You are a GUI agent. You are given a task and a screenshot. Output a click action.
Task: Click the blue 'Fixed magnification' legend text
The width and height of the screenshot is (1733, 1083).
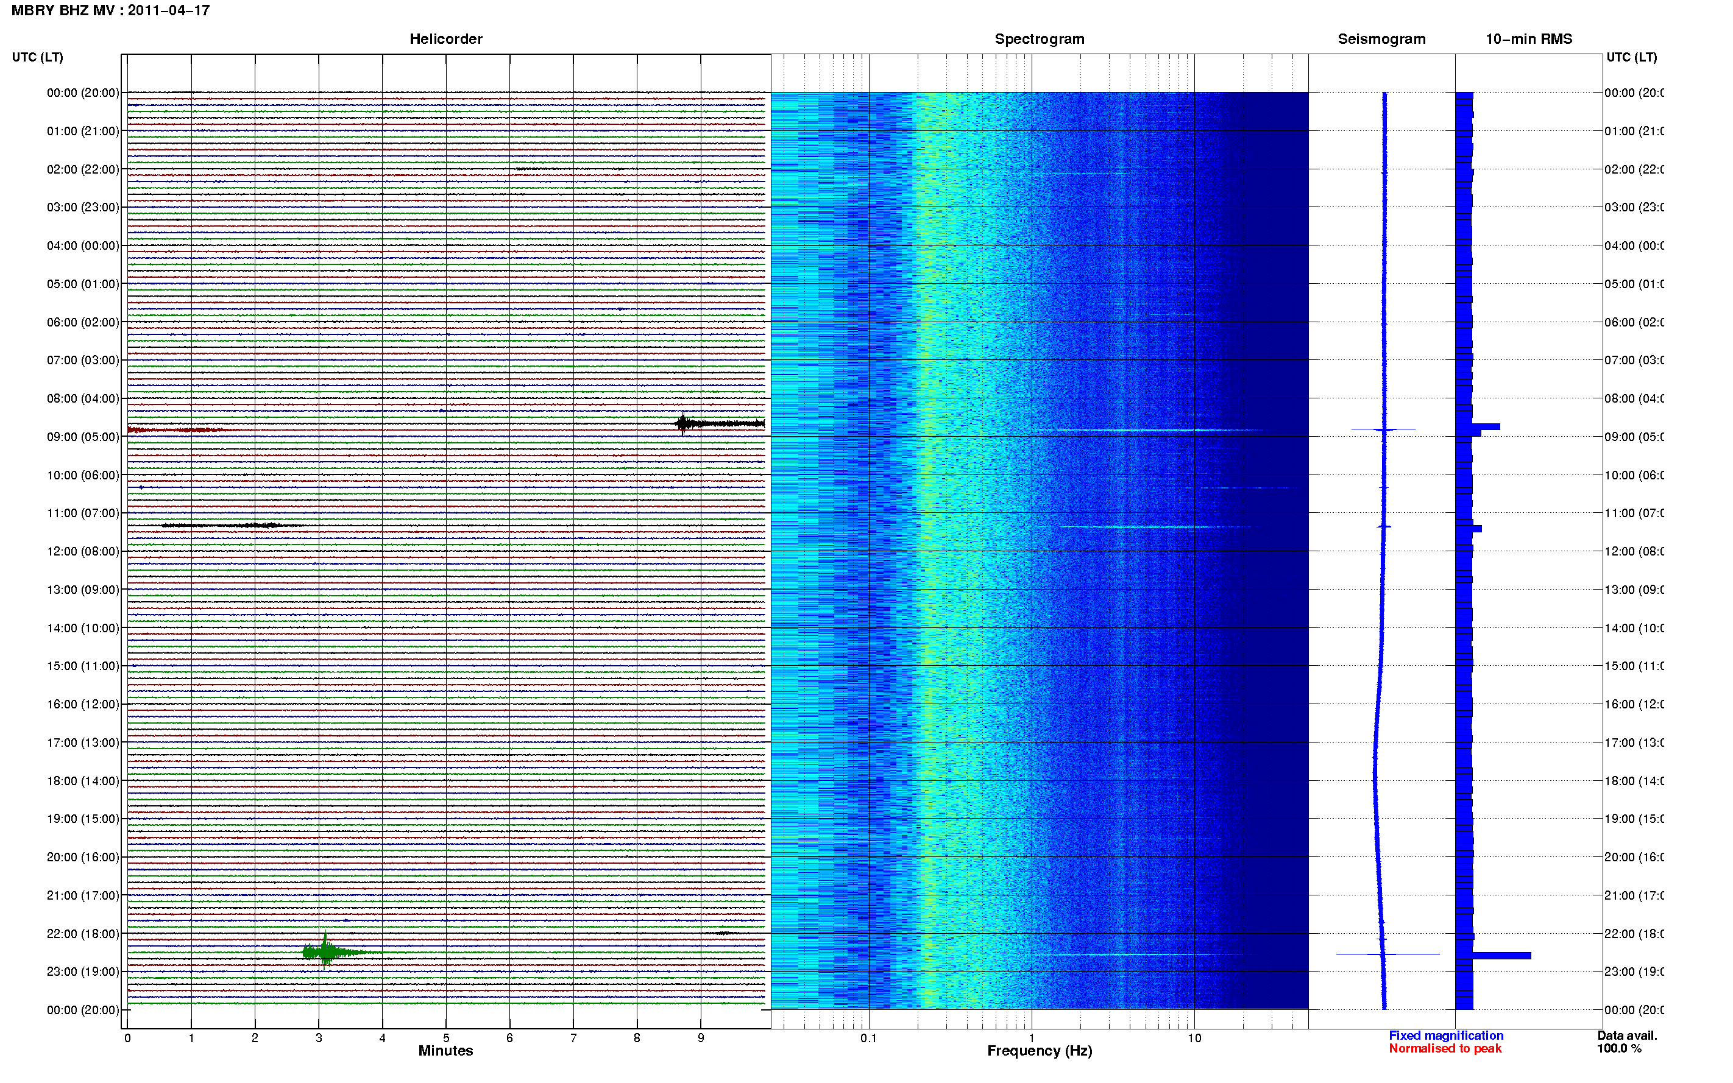(1446, 1035)
